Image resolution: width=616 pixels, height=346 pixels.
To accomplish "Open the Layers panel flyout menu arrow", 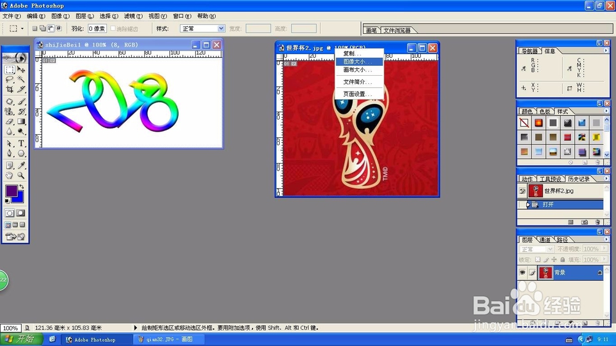I will (x=606, y=239).
